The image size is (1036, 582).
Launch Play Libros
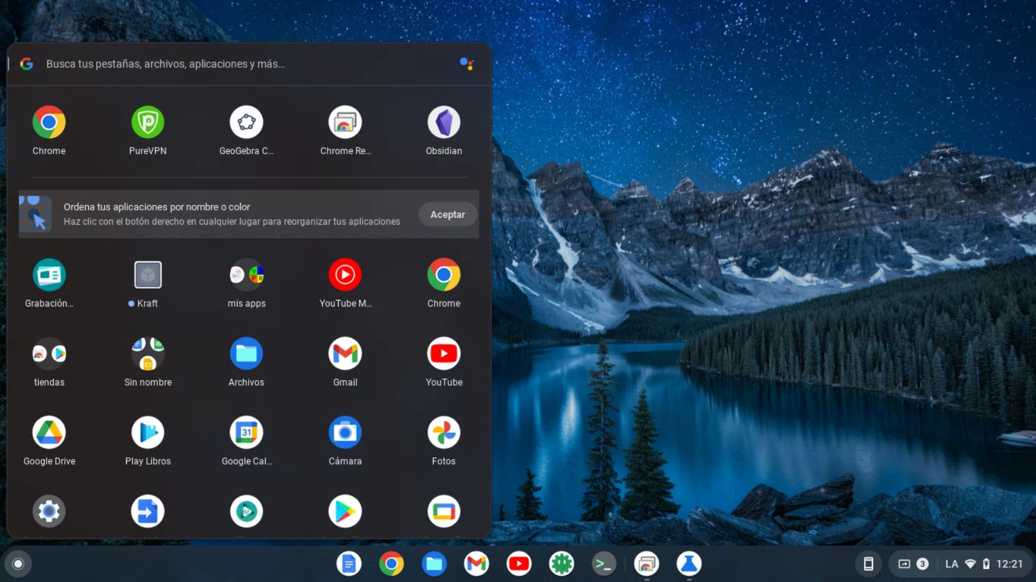tap(148, 433)
